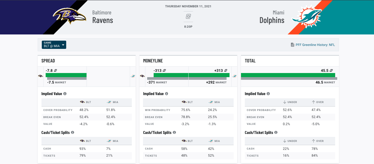
Task: Click the -7.5 market spread value
Action: click(50, 82)
